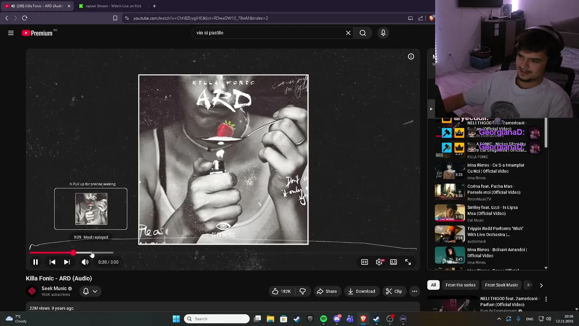Open Microsoft Store from the taskbar
The width and height of the screenshot is (579, 326).
pyautogui.click(x=284, y=319)
